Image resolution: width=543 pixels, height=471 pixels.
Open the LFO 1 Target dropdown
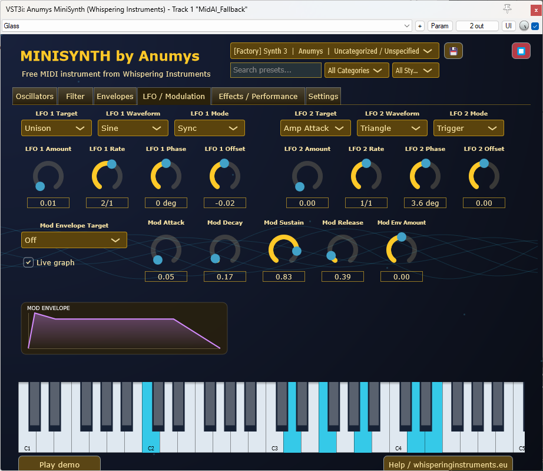(57, 129)
